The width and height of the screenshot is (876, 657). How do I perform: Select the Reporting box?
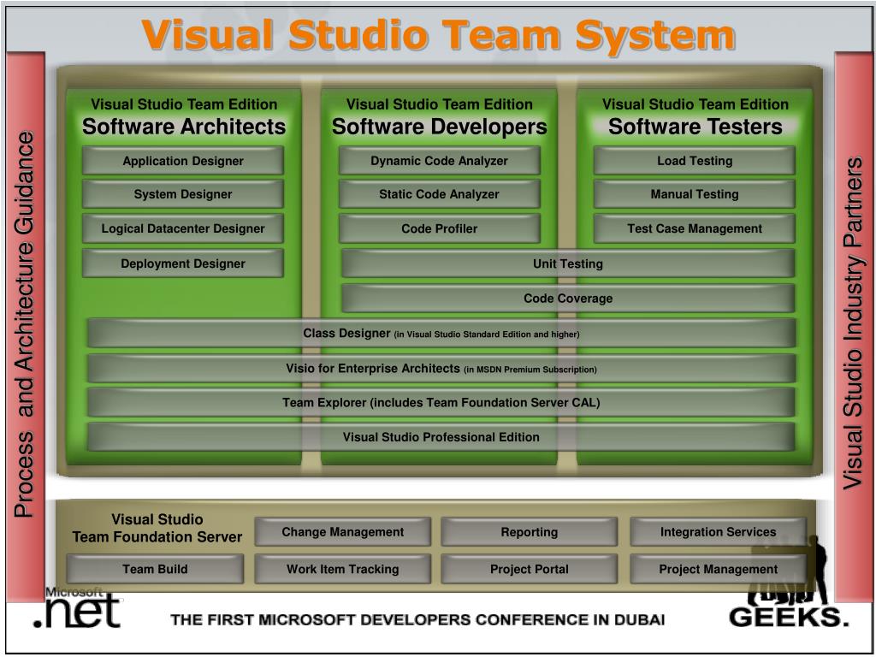tap(529, 532)
